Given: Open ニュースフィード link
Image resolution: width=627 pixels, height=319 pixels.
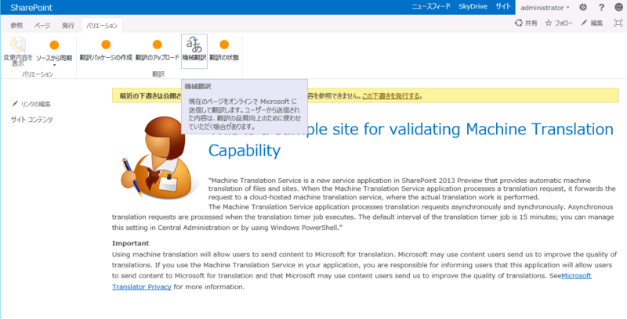Looking at the screenshot, I should [x=431, y=6].
